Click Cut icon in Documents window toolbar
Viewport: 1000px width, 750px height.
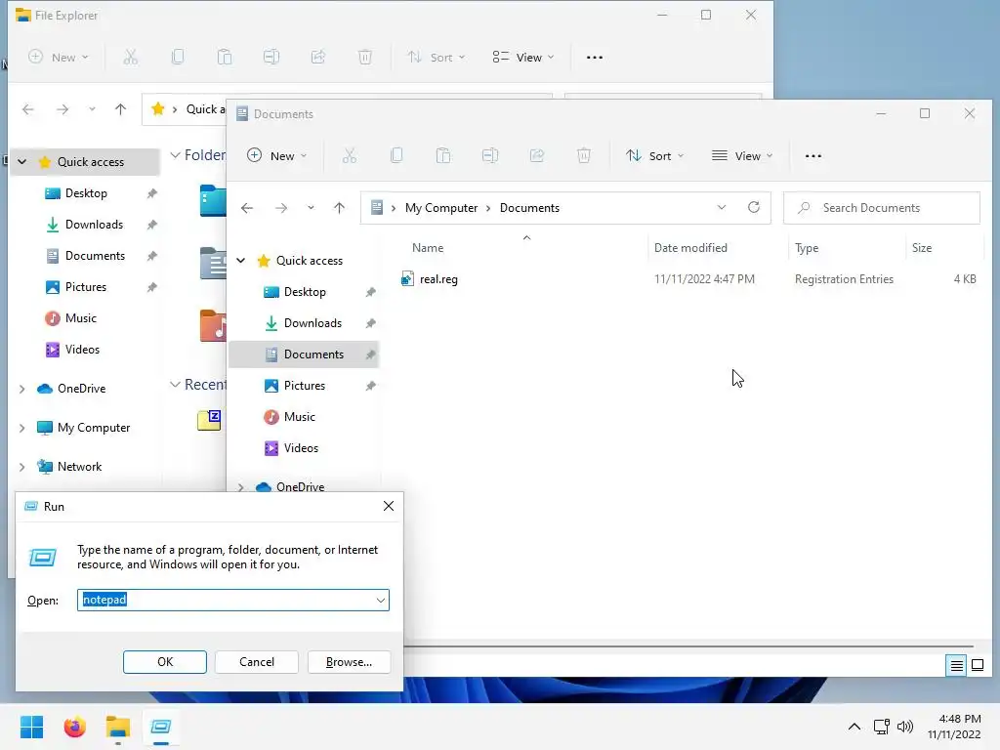click(349, 155)
